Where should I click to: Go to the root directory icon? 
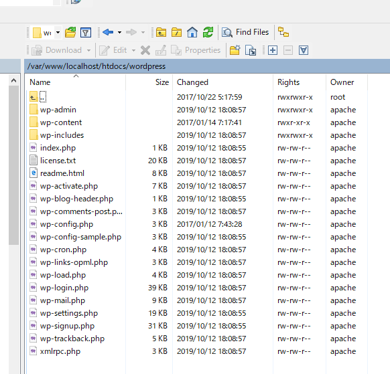point(177,33)
